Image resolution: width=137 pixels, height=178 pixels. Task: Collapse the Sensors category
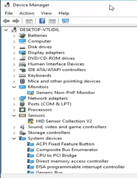click(x=14, y=116)
